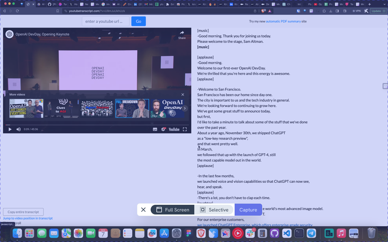Viewport: 388px width, 242px height.
Task: Open the ChatGPT Enterprise transcript link
Action: [x=255, y=225]
